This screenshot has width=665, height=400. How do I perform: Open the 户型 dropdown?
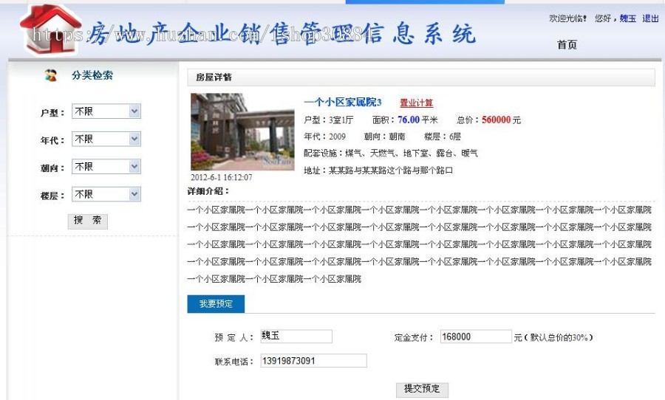tap(106, 111)
